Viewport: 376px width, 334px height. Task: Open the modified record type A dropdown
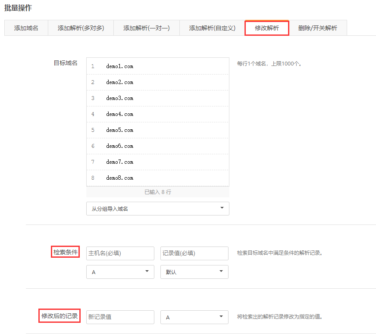pos(194,317)
